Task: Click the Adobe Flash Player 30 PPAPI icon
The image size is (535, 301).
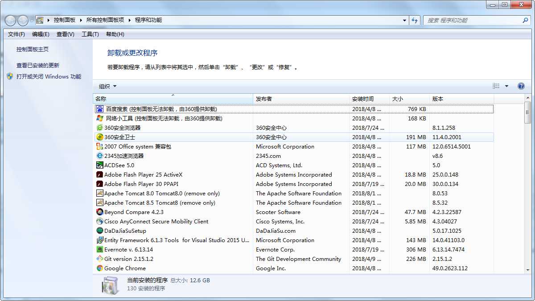Action: click(x=100, y=184)
